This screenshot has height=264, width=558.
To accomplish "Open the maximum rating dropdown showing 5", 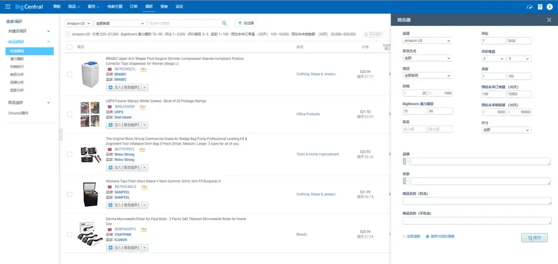I will (x=519, y=58).
